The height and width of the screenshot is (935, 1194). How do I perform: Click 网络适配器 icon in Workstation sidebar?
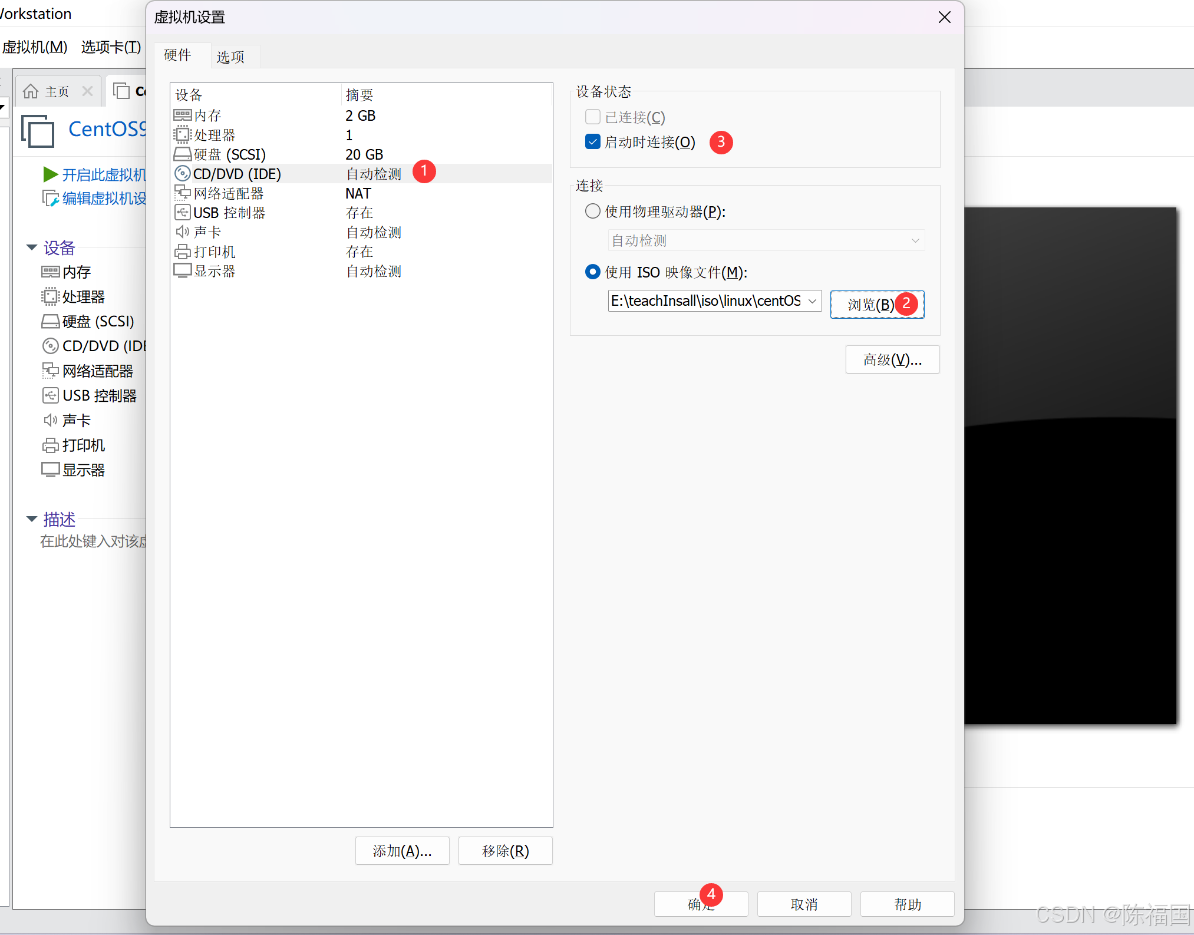point(51,371)
